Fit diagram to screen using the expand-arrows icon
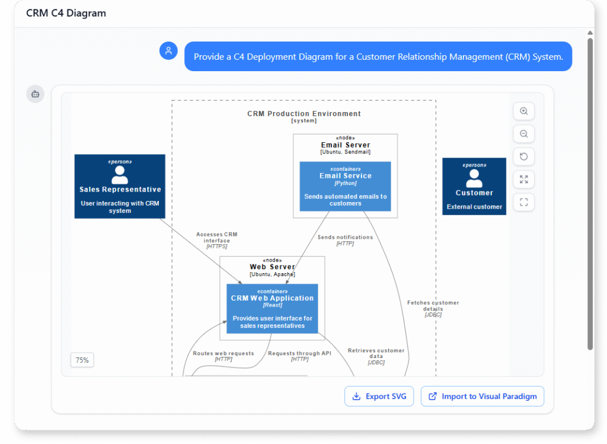Screen dimensions: 607x444 523,179
